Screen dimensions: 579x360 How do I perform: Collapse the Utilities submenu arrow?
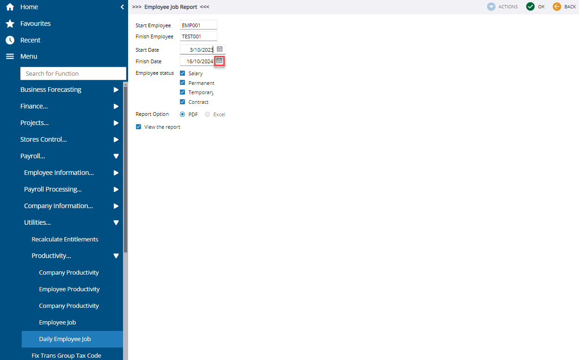[116, 222]
